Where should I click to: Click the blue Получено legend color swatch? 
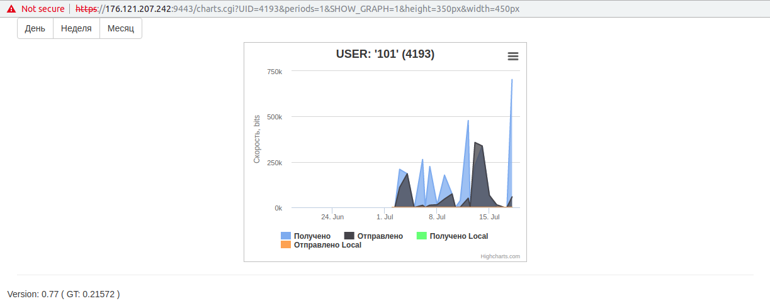(x=286, y=236)
